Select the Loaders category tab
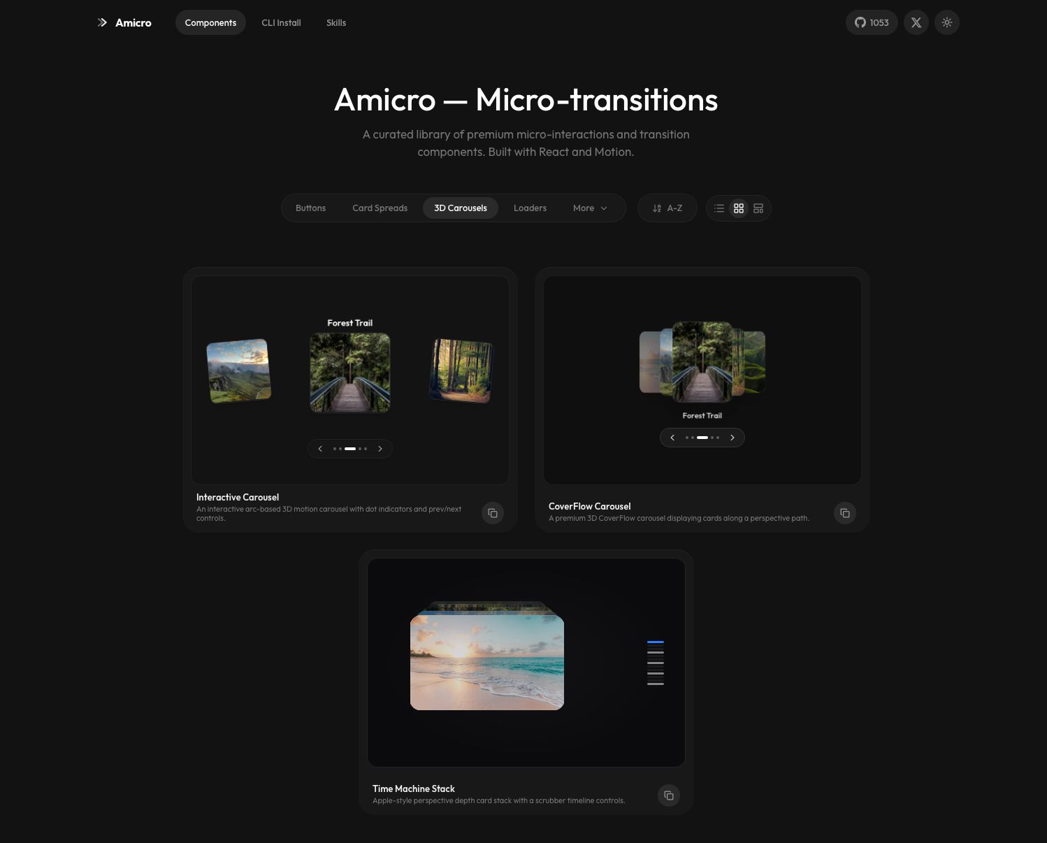Screen dimensions: 1047x843 [x=530, y=208]
